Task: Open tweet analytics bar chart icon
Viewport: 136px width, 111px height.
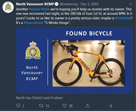Action: click(111, 106)
